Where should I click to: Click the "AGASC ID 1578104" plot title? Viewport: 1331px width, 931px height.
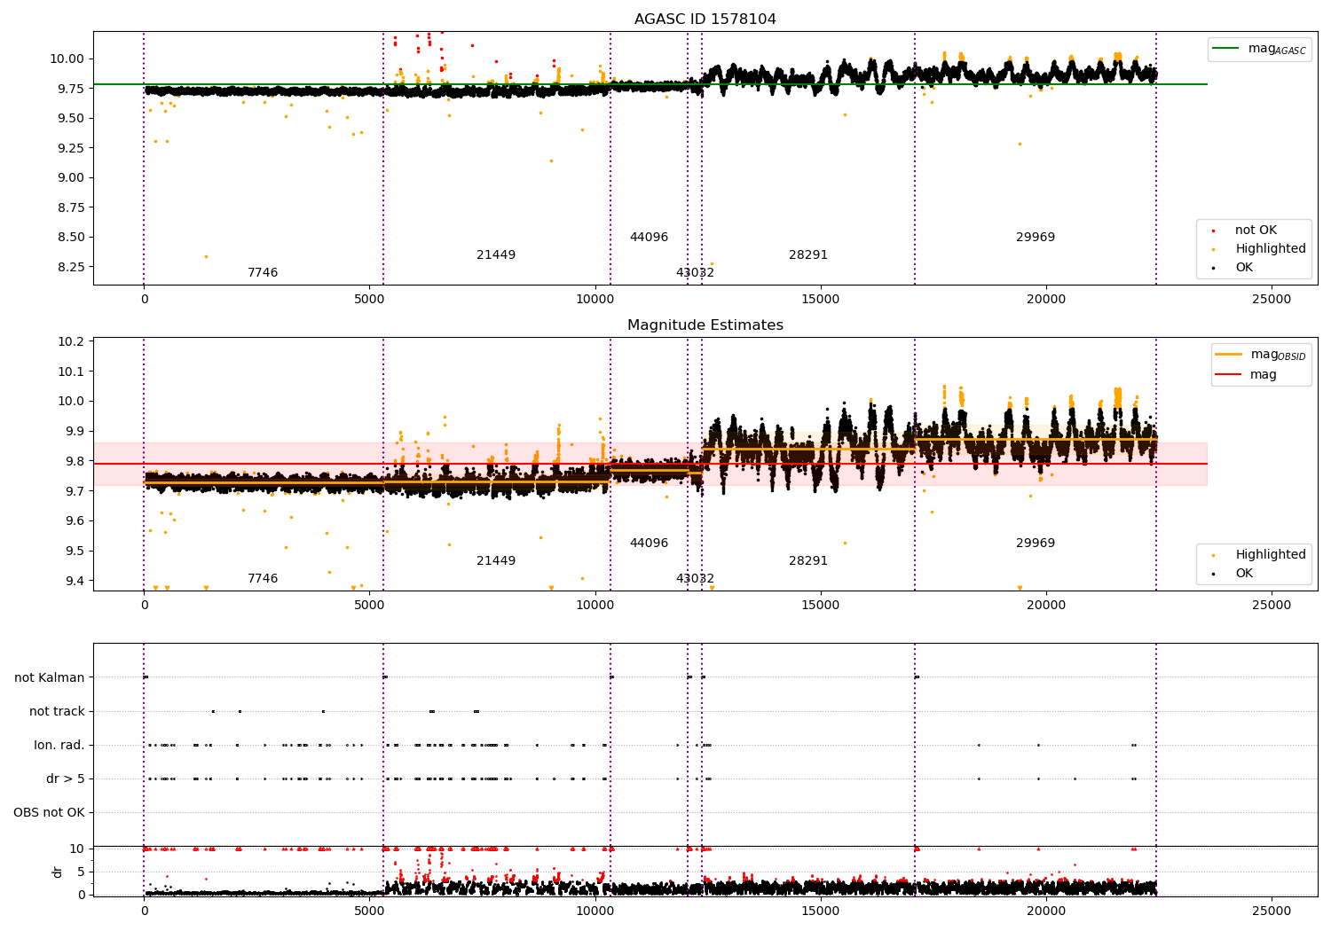(705, 20)
